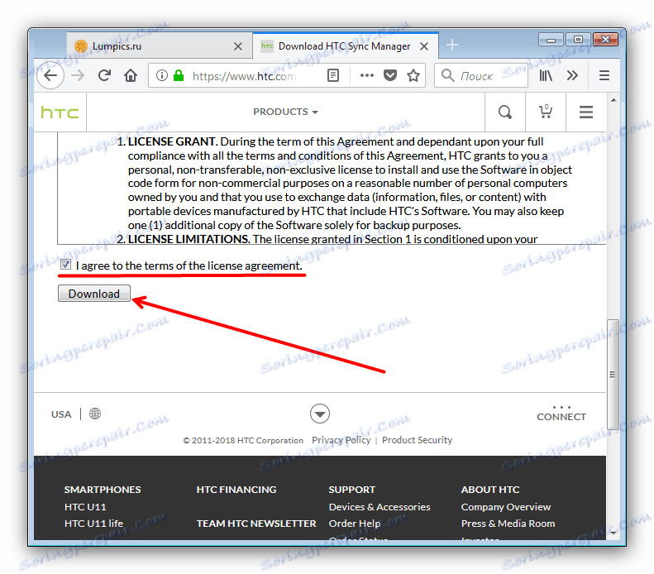Open the Order Help link
654x574 pixels.
coord(355,524)
